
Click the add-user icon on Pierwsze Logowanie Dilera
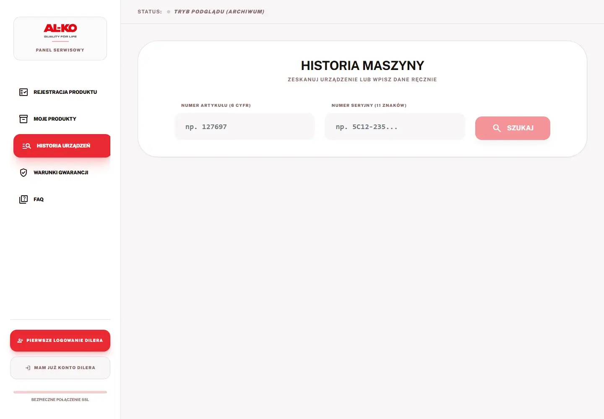[20, 341]
